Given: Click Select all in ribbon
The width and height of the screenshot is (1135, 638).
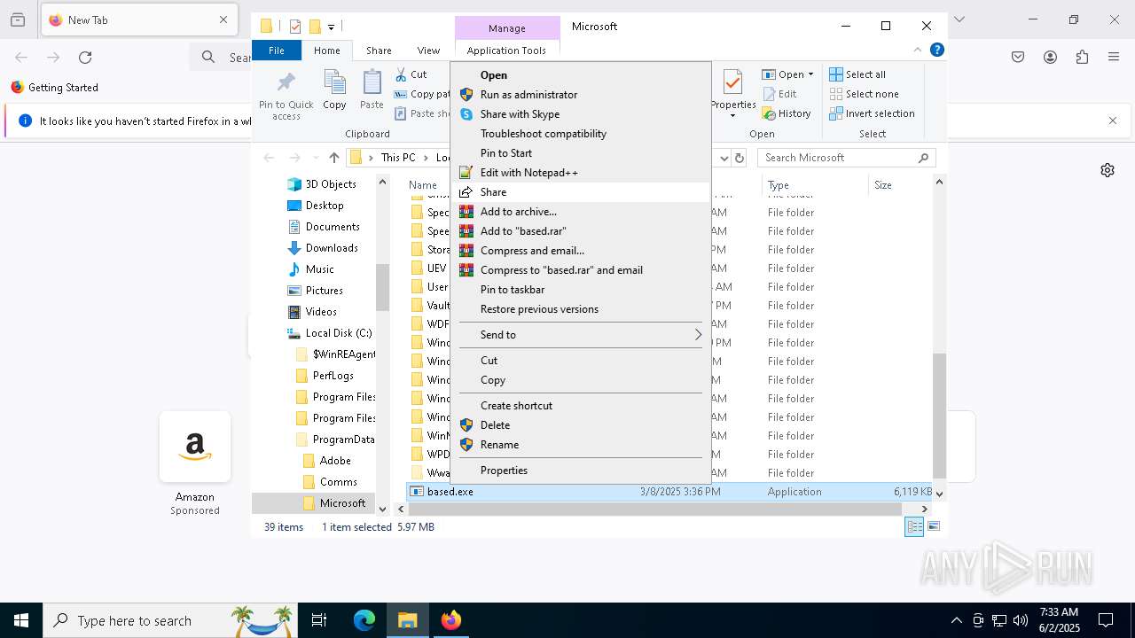Looking at the screenshot, I should 857,74.
